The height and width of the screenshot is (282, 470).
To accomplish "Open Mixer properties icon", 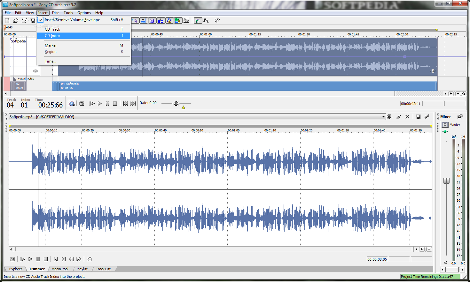I will (x=460, y=117).
